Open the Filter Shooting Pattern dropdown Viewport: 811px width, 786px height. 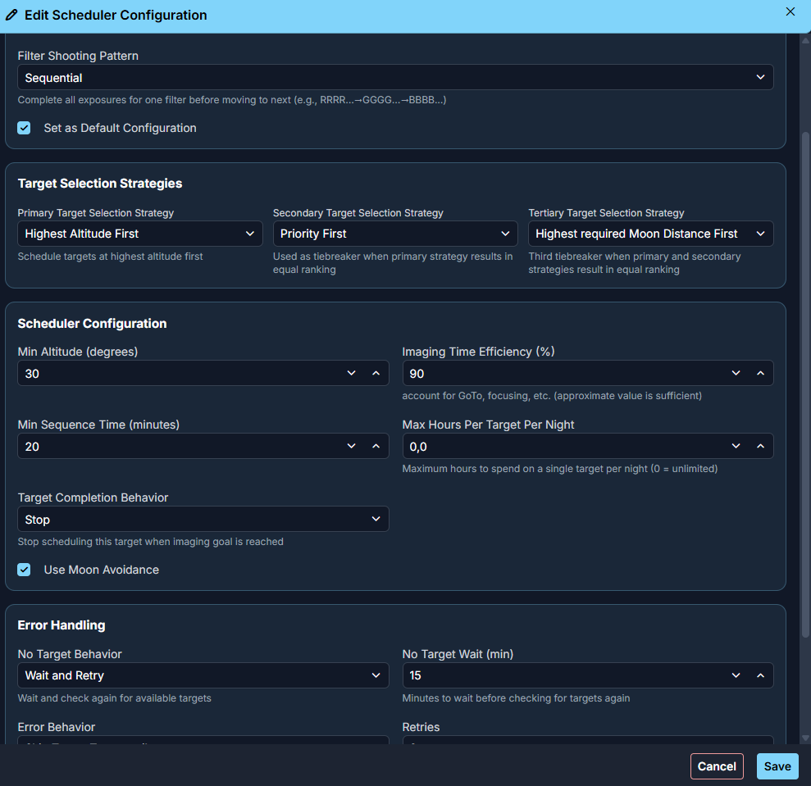point(396,76)
